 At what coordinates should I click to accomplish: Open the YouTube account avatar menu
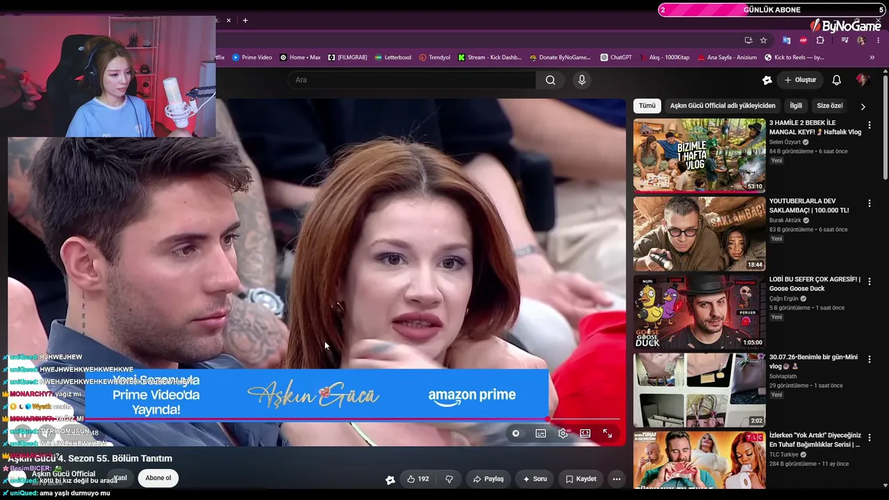point(863,80)
